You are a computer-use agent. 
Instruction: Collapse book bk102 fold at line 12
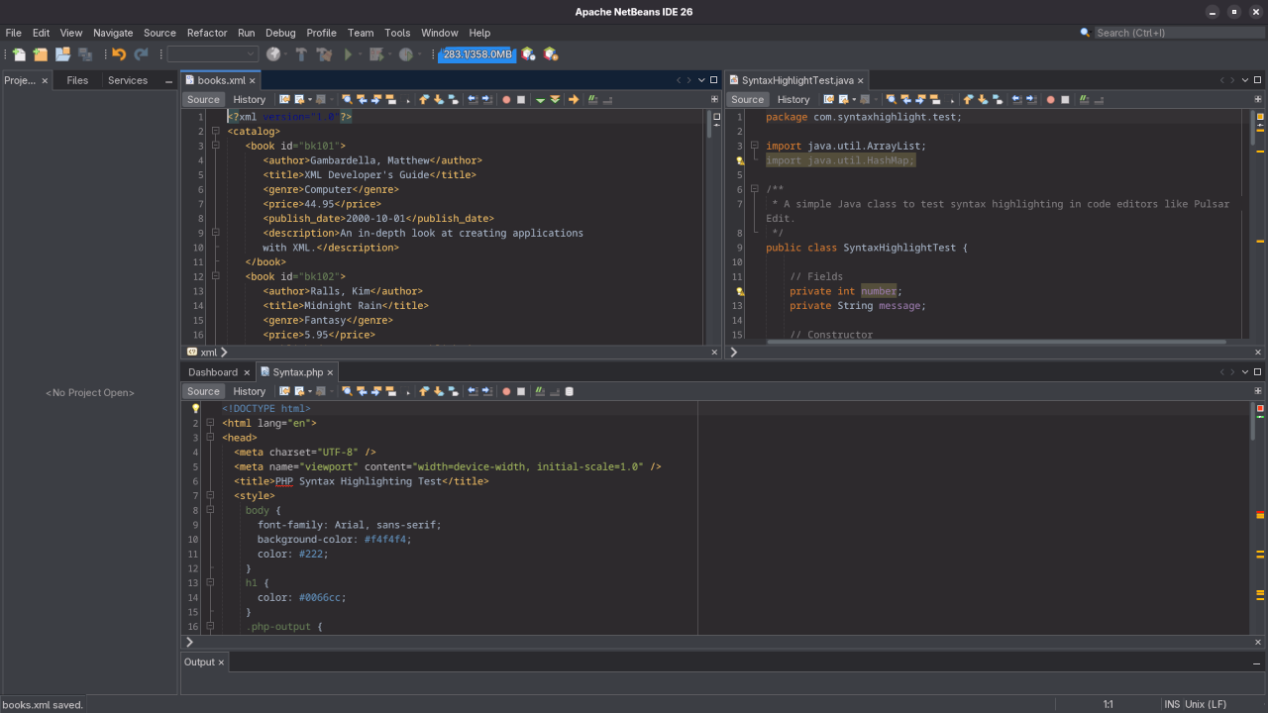tap(215, 276)
